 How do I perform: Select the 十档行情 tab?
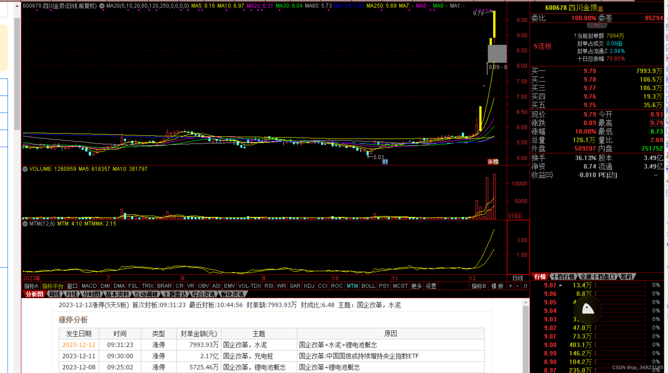563,276
